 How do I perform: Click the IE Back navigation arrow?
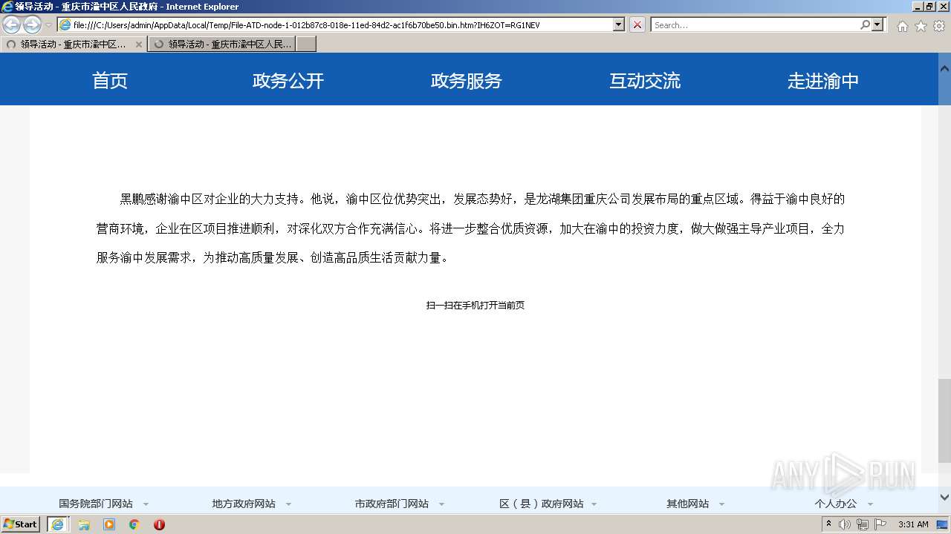[x=12, y=25]
